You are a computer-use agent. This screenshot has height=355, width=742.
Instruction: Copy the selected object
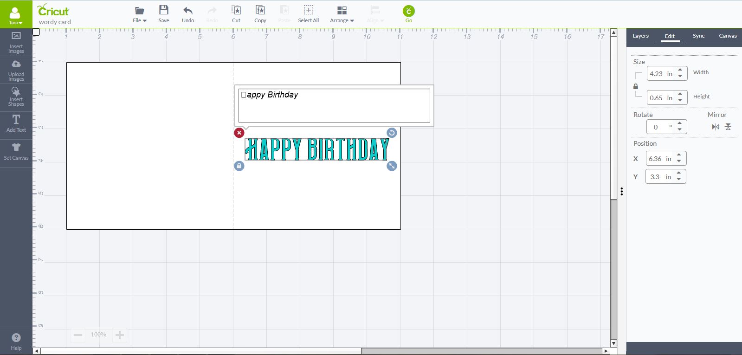[x=260, y=14]
